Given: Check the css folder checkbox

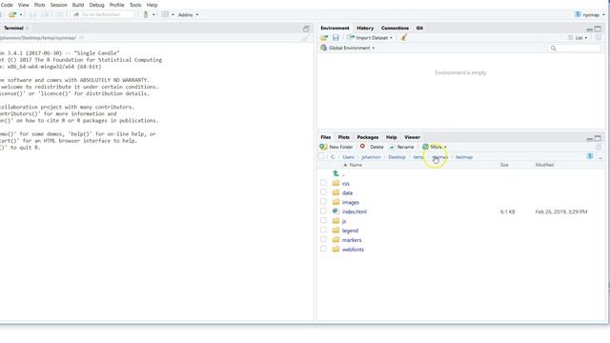Looking at the screenshot, I should coord(323,182).
